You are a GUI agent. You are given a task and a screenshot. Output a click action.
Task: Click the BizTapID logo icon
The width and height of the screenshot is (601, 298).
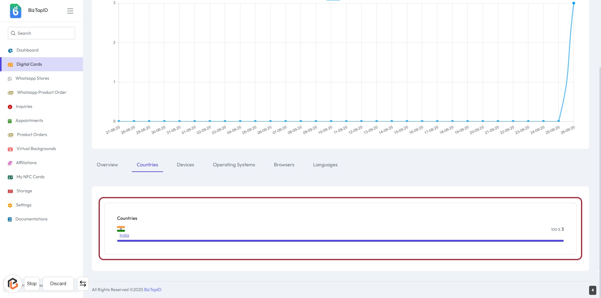16,11
